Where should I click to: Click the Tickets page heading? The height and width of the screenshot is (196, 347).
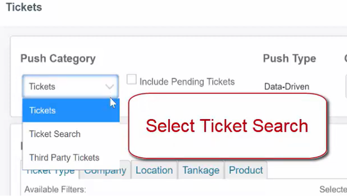pyautogui.click(x=24, y=7)
